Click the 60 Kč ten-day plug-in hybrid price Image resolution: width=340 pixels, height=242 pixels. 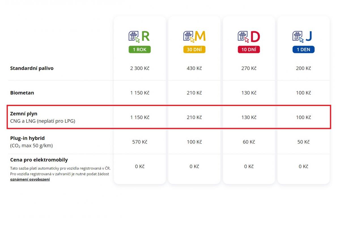click(249, 142)
